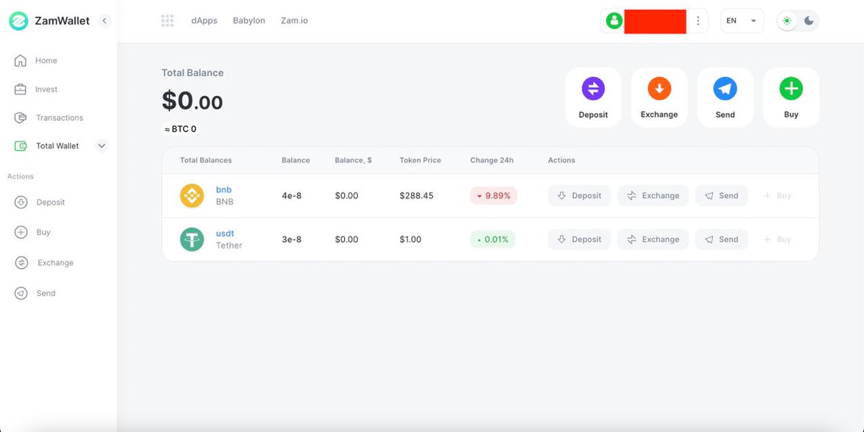Click the purple Deposit icon button
864x432 pixels.
point(593,88)
